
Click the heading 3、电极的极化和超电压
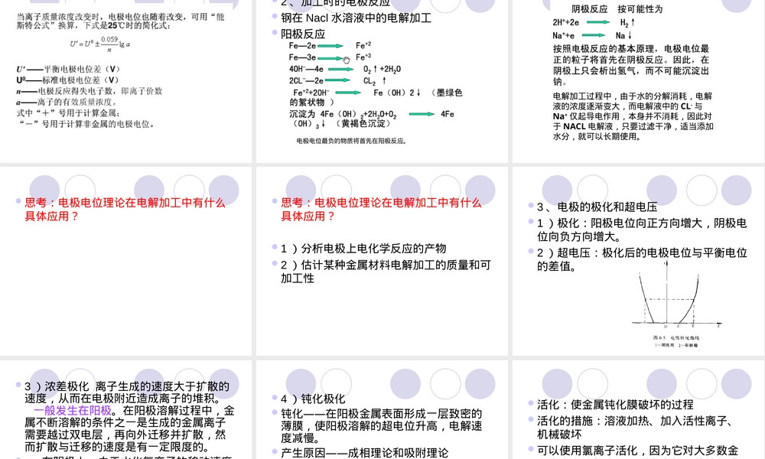coord(597,207)
